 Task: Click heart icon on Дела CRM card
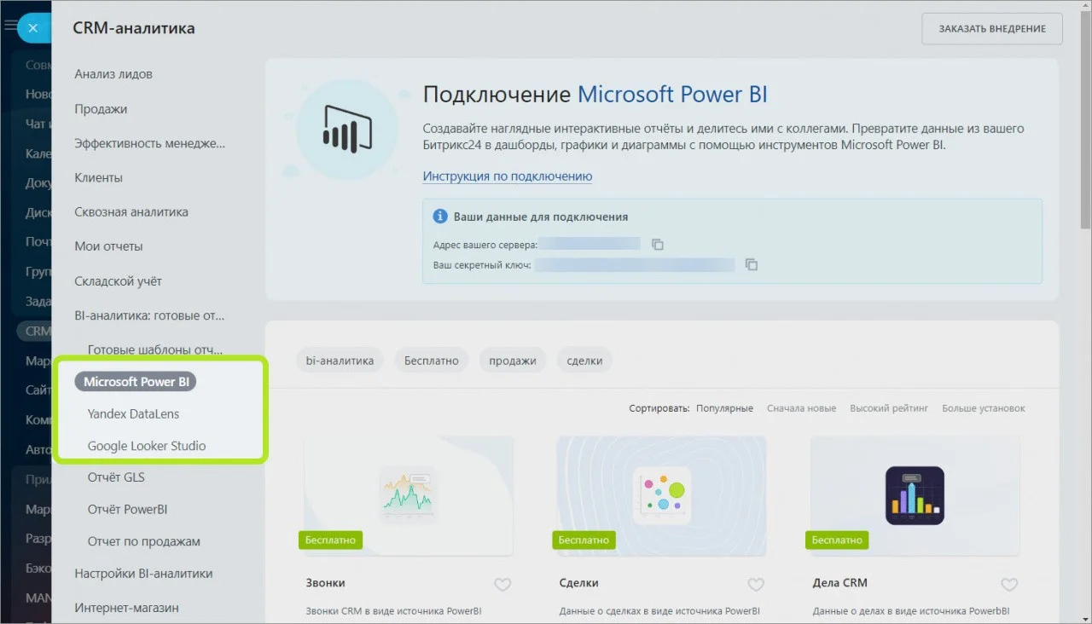point(1009,584)
